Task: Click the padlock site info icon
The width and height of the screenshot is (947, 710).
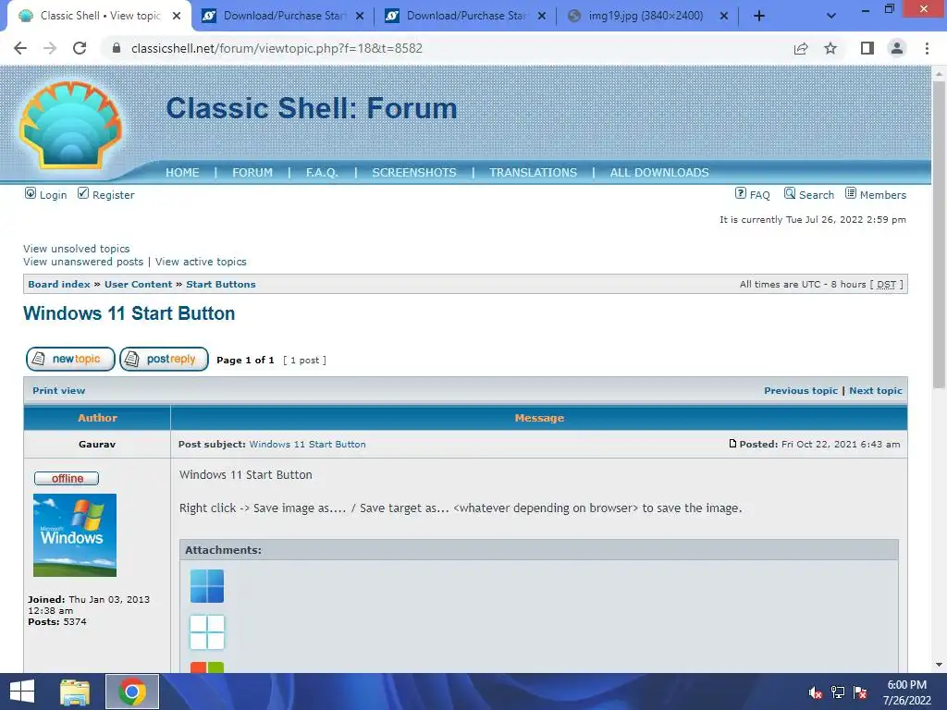Action: click(117, 48)
